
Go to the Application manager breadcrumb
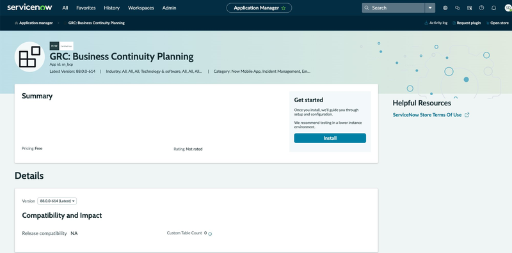point(36,23)
